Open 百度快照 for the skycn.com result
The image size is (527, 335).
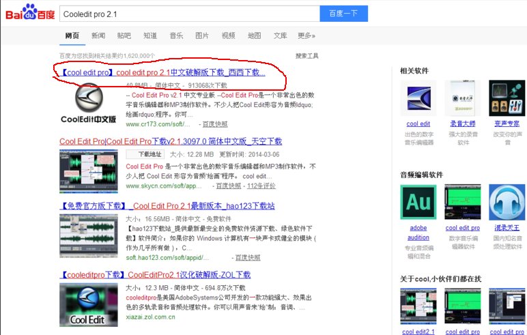pyautogui.click(x=228, y=186)
